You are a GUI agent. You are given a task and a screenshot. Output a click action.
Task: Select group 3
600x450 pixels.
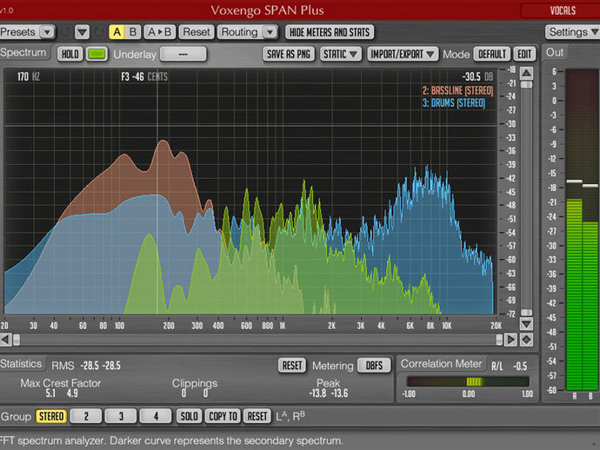coord(121,416)
